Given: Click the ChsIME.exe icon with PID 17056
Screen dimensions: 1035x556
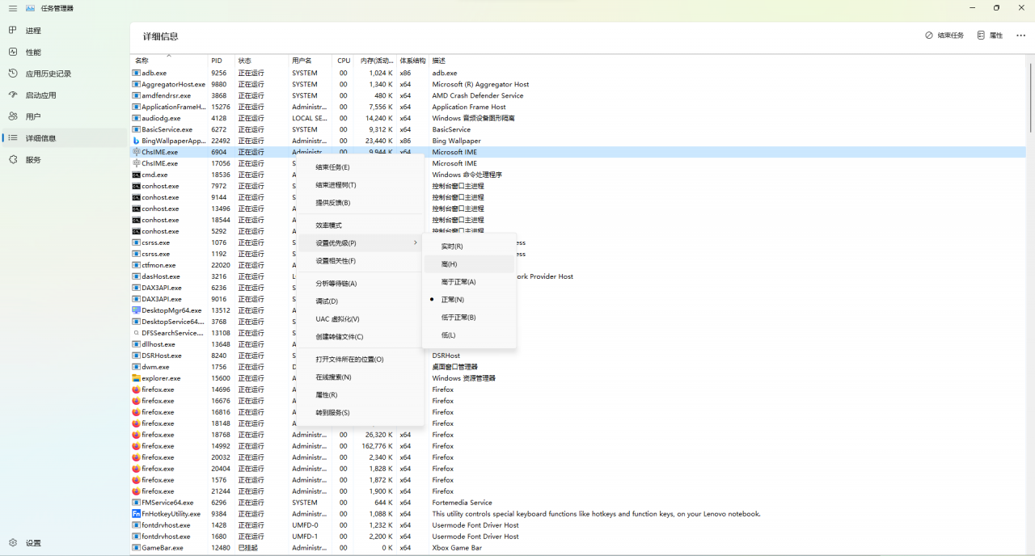Looking at the screenshot, I should point(136,163).
